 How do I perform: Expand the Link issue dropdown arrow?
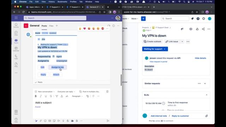[x=182, y=42]
